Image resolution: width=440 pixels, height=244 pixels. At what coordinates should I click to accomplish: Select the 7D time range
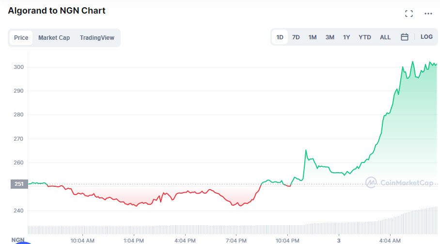(296, 37)
